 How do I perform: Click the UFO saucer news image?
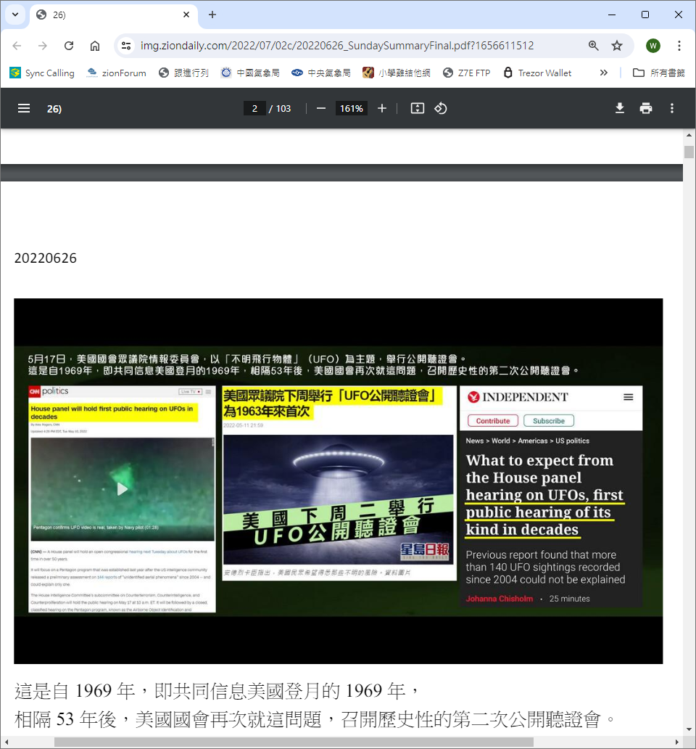click(x=339, y=499)
